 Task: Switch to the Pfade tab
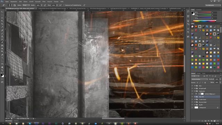(x=204, y=73)
